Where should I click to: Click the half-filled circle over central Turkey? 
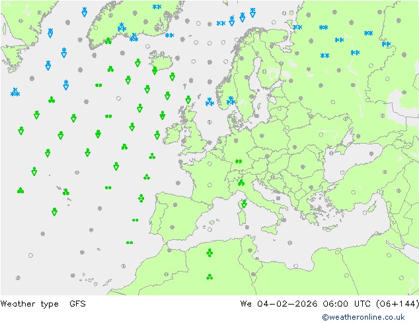tap(385, 172)
